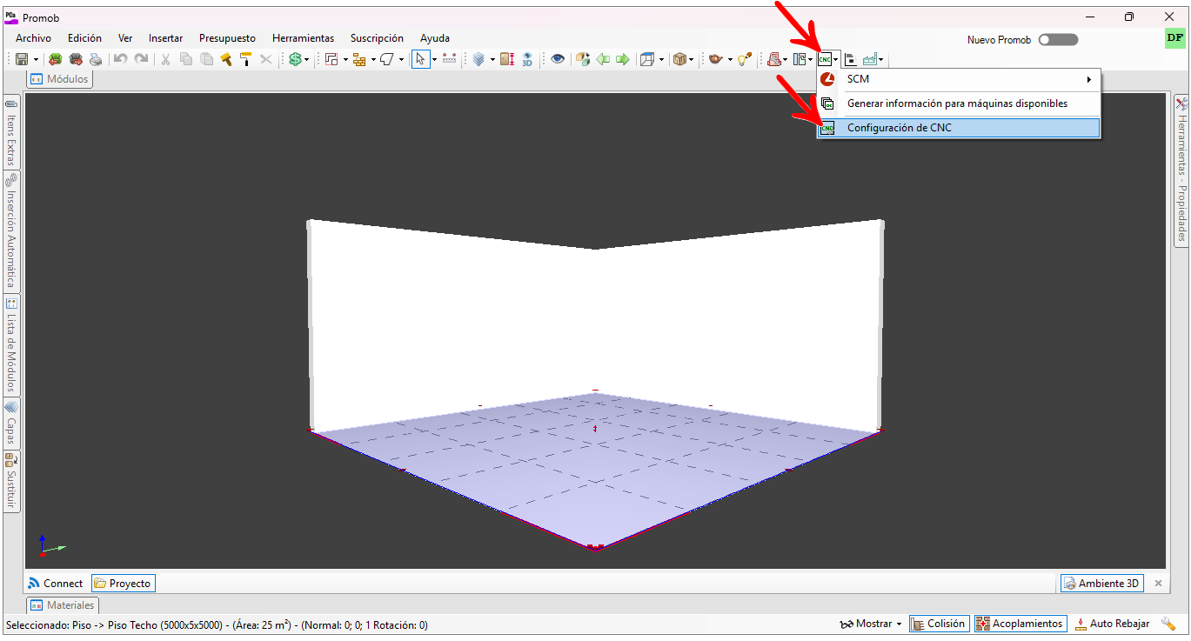Image resolution: width=1191 pixels, height=641 pixels.
Task: Open the teapot icon dropdown arrow
Action: (x=730, y=60)
